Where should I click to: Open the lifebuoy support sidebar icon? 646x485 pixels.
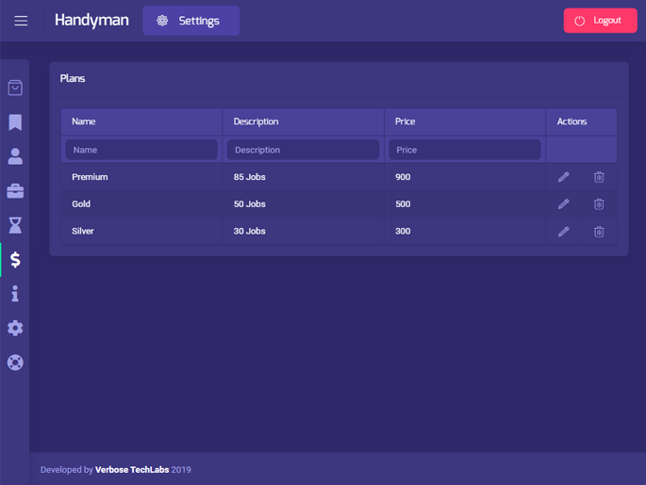[x=15, y=363]
